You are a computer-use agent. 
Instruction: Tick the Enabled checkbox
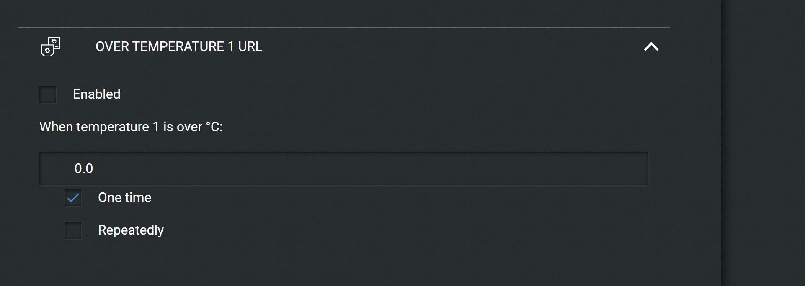pyautogui.click(x=48, y=94)
